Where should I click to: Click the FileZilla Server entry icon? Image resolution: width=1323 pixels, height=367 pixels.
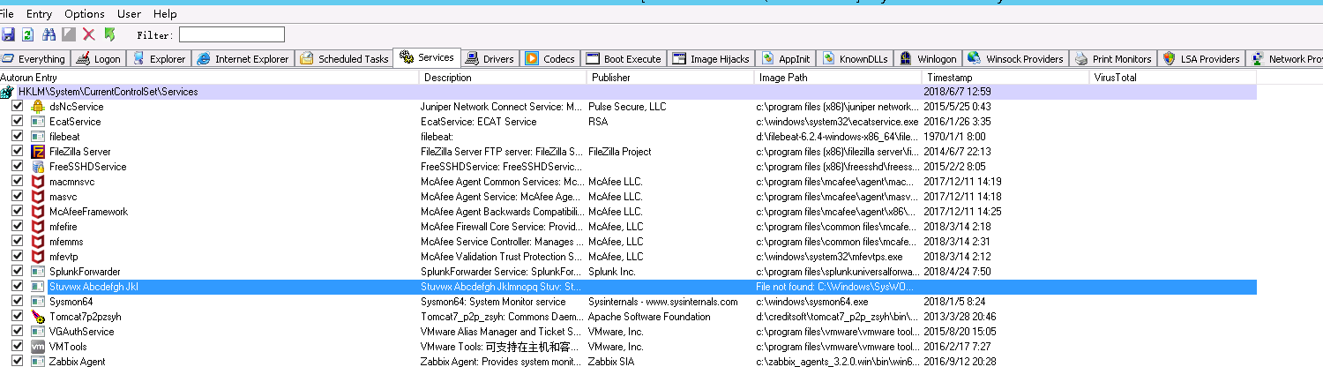pos(38,152)
